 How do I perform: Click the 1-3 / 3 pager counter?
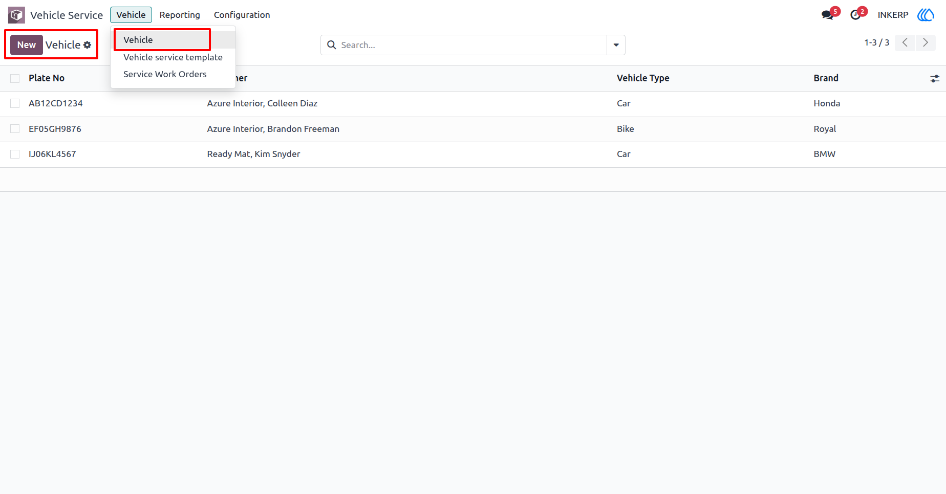876,43
